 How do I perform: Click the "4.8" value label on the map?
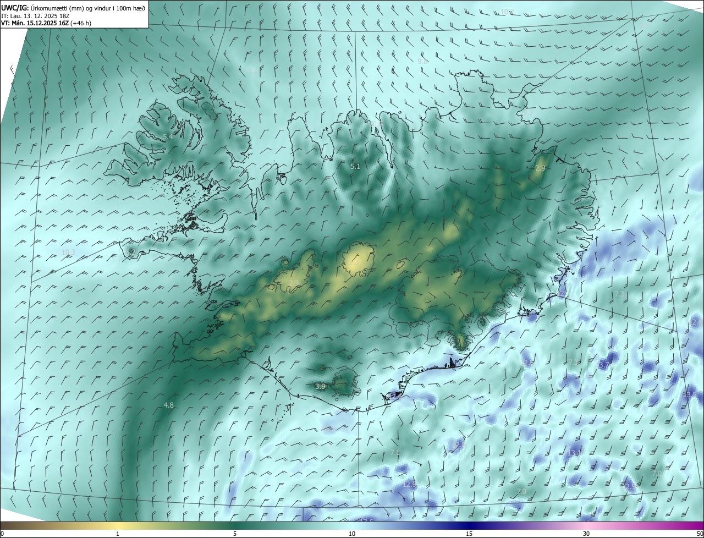(169, 405)
